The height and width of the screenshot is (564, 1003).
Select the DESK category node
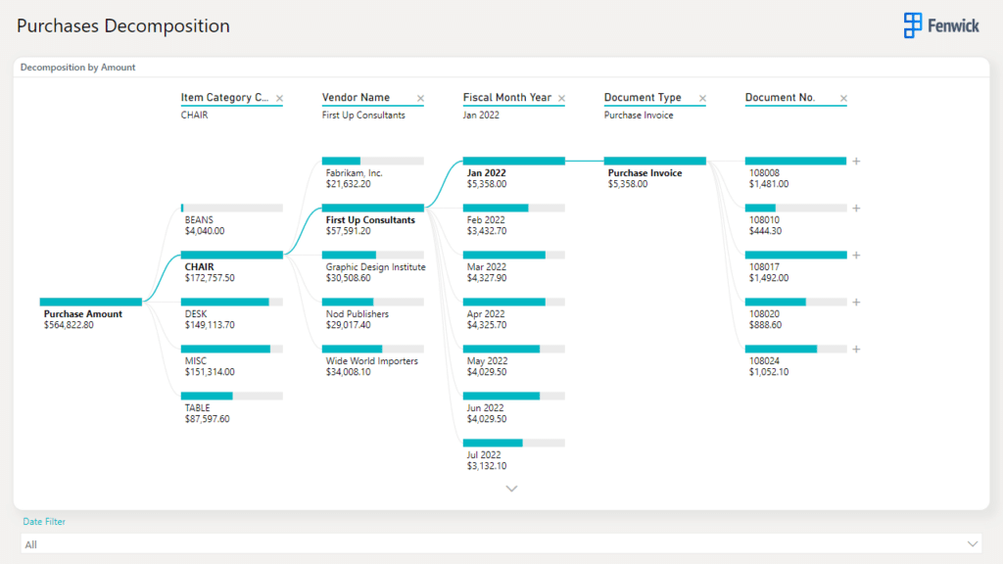(x=231, y=303)
